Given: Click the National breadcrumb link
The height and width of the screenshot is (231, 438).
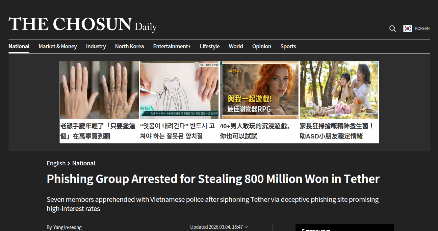Looking at the screenshot, I should click(x=84, y=163).
